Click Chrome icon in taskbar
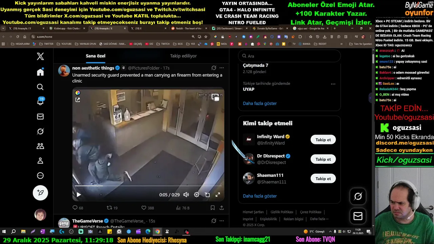The image size is (434, 244). [x=157, y=232]
